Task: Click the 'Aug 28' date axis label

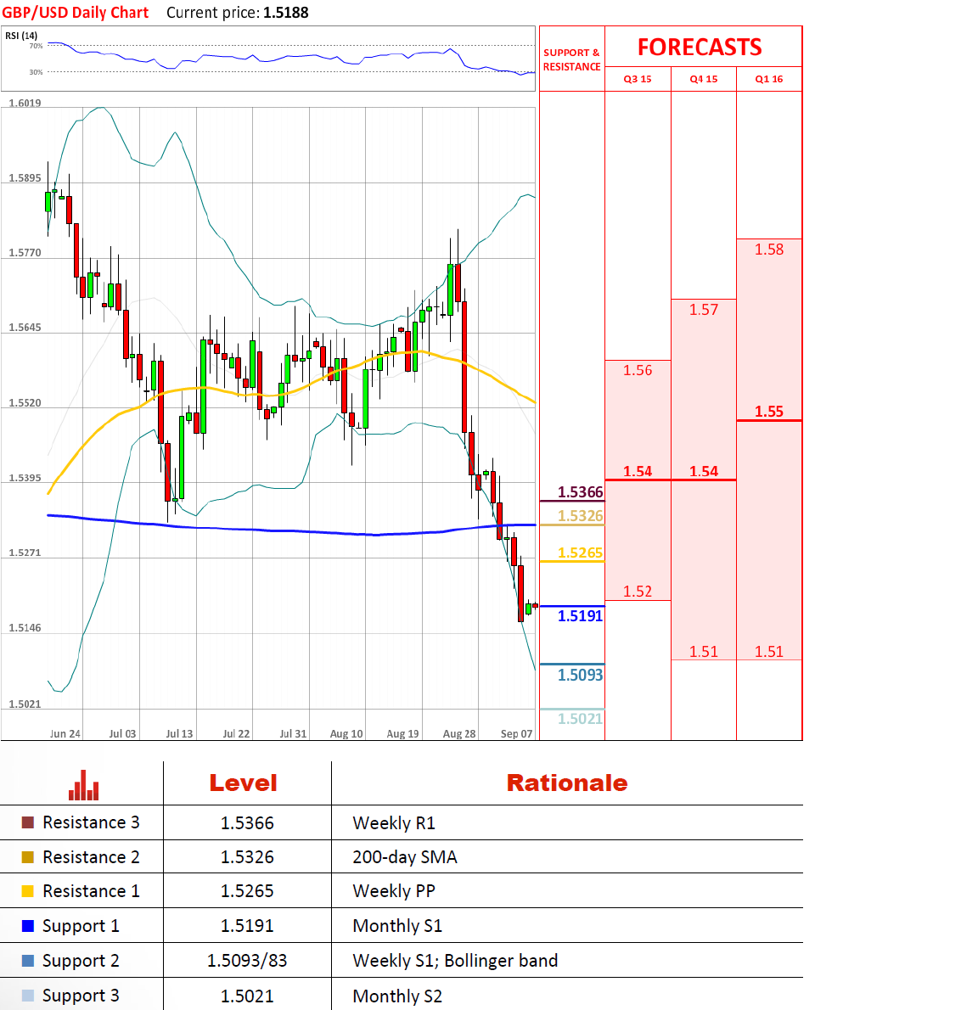Action: point(459,733)
